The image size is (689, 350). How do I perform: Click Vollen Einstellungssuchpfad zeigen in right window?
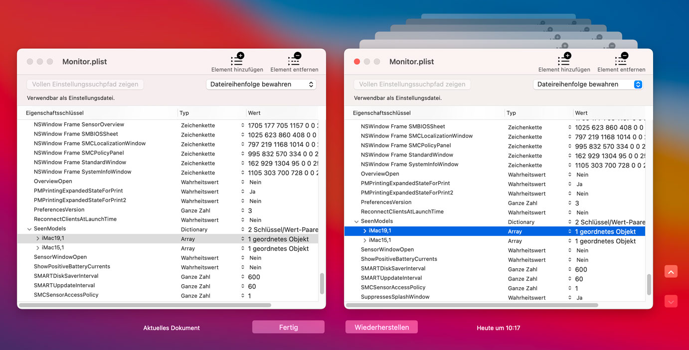click(412, 84)
